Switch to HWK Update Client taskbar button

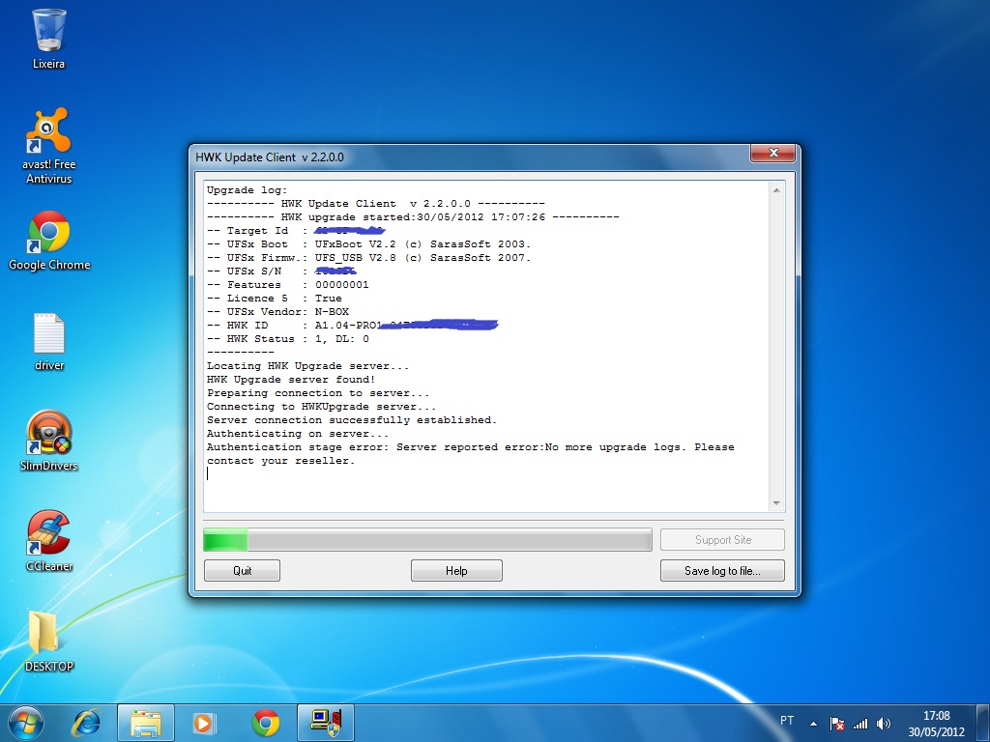coord(326,723)
